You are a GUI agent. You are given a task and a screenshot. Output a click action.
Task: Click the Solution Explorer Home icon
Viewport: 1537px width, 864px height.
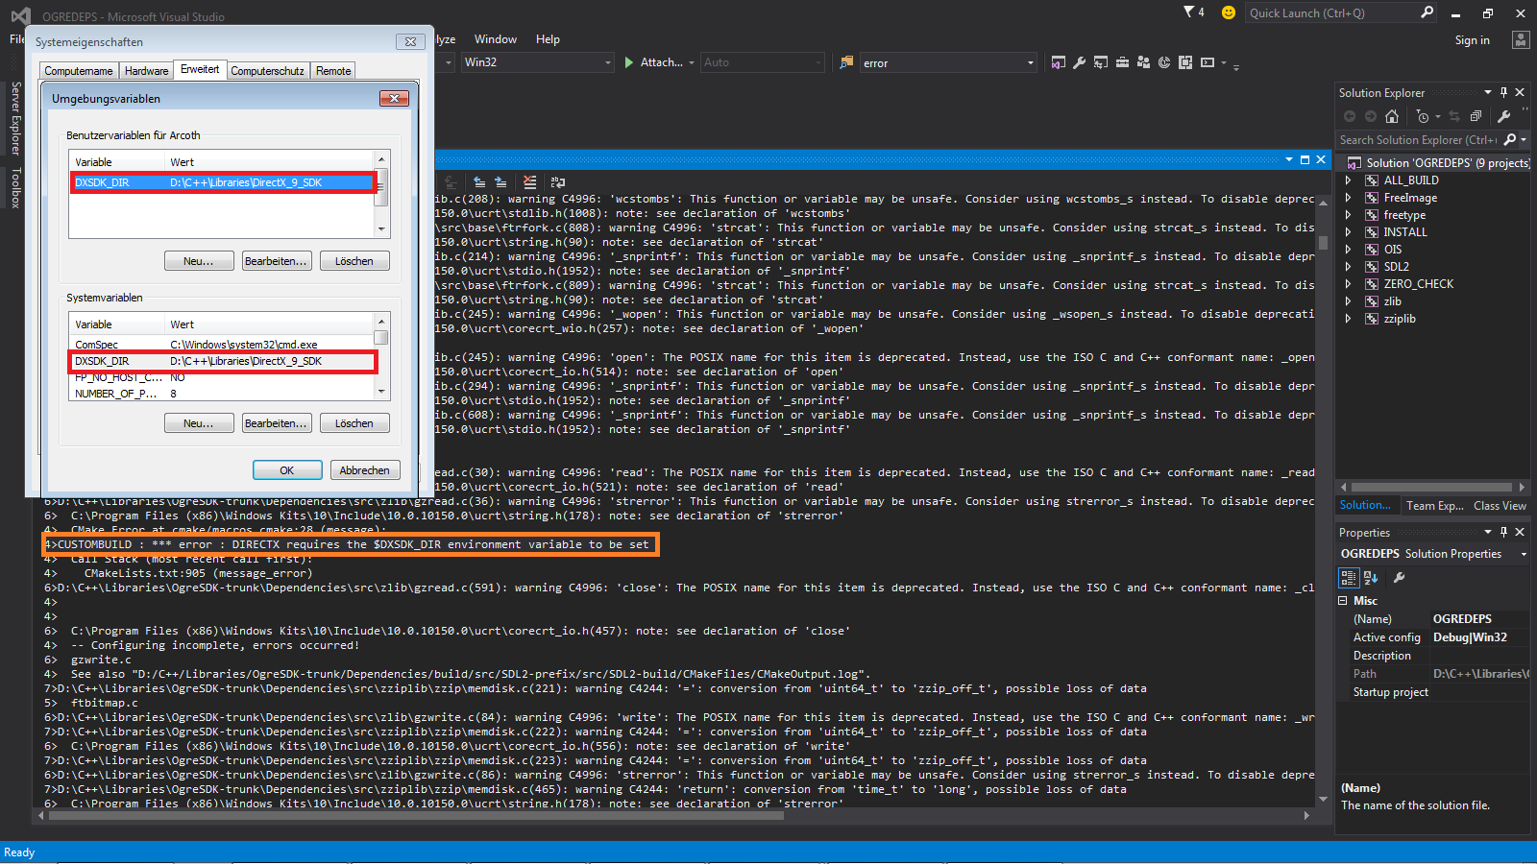[x=1392, y=116]
